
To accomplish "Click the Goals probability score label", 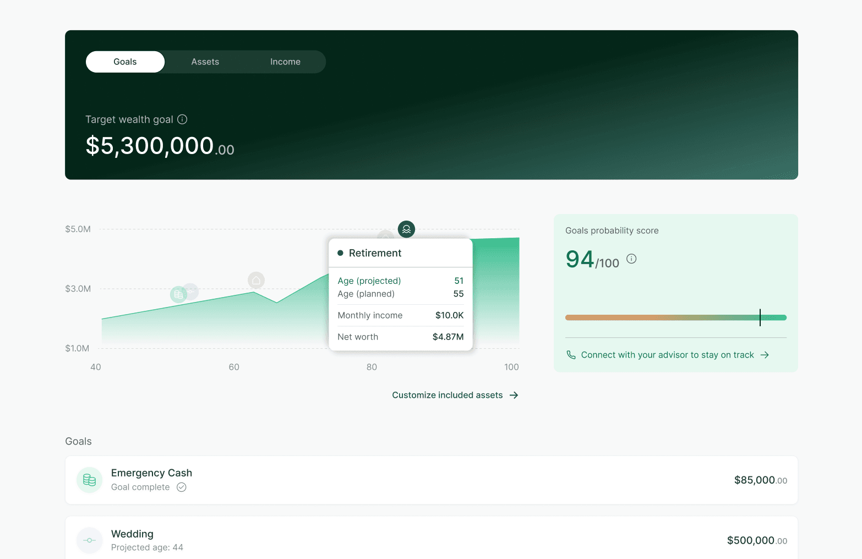I will pos(612,231).
